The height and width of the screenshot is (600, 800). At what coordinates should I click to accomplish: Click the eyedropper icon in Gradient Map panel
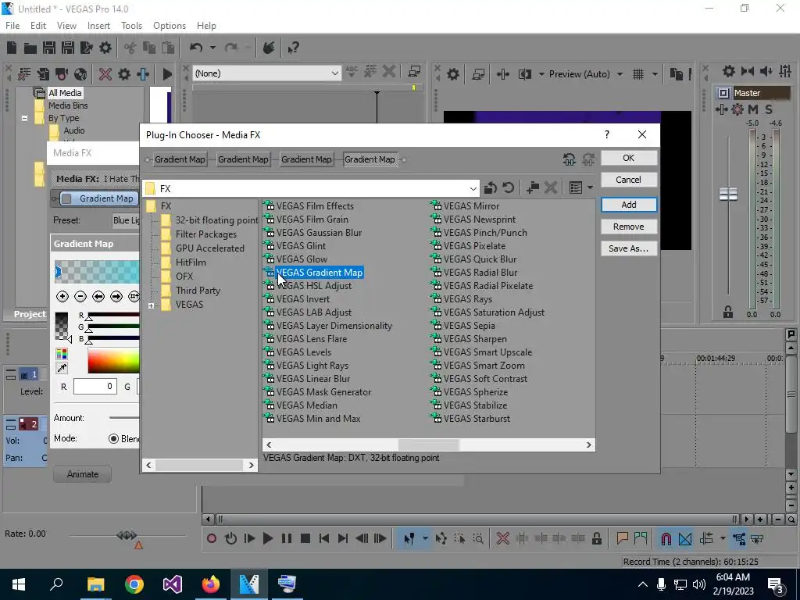[x=62, y=368]
